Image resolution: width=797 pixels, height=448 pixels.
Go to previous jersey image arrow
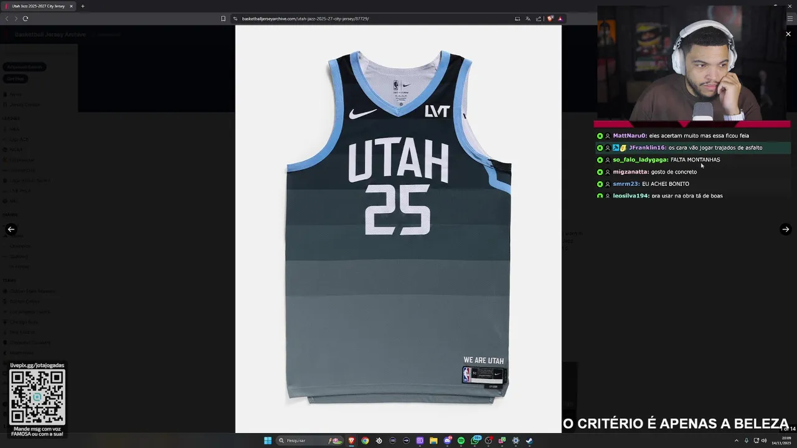(11, 229)
